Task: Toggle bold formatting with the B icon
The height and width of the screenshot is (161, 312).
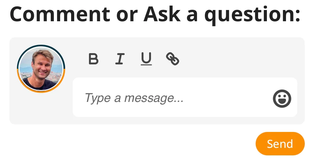Action: click(x=93, y=59)
